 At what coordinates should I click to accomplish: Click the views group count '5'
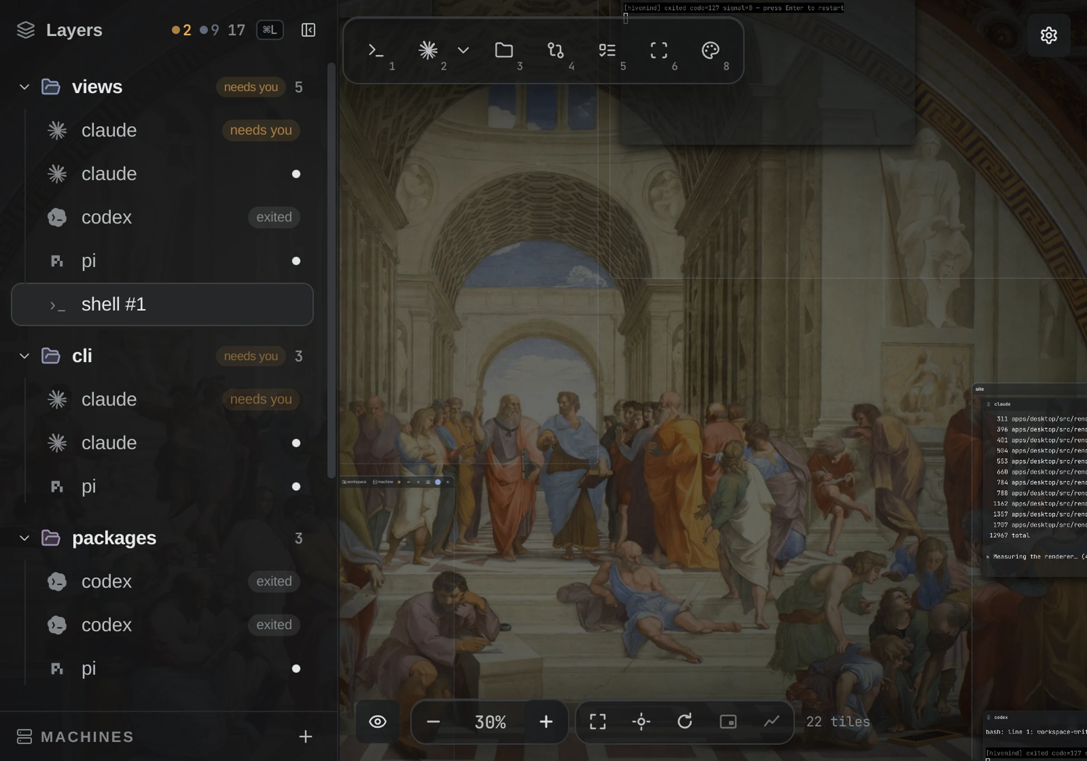pos(298,87)
